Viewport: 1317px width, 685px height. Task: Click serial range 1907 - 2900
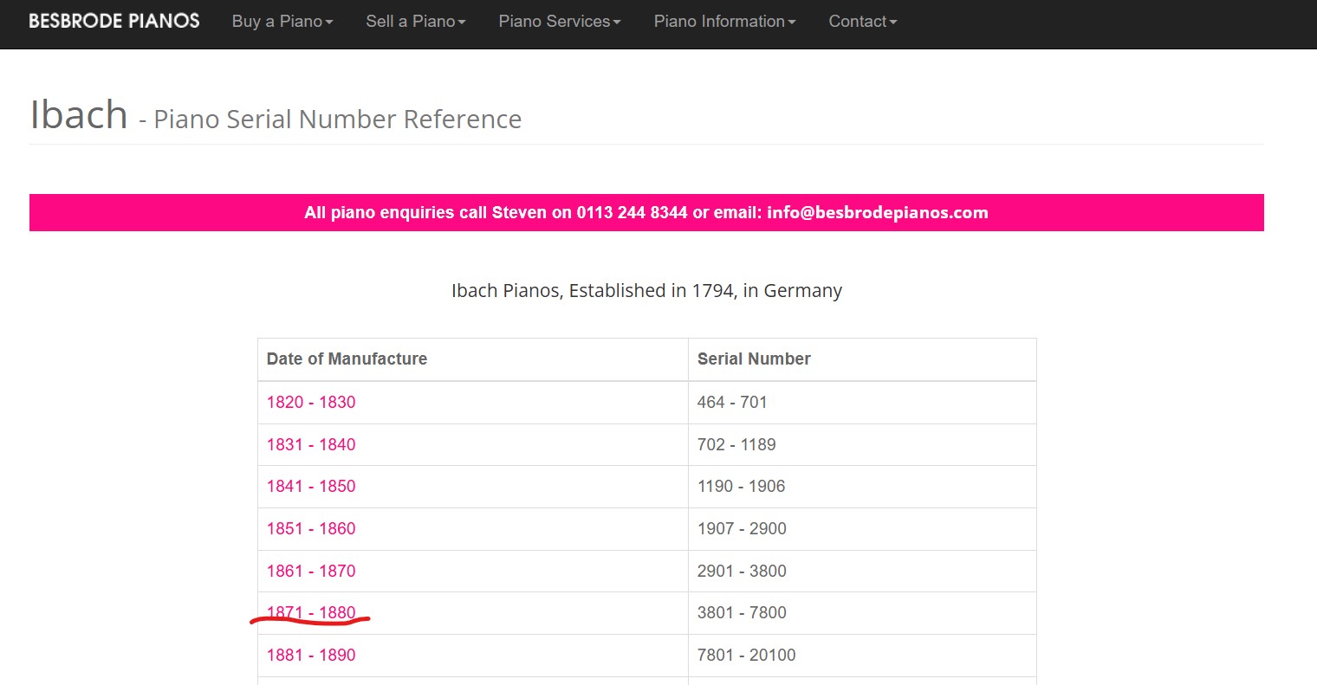point(742,528)
